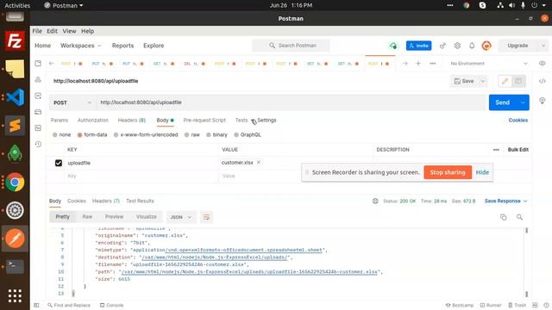Open History icon in sidebar

pyautogui.click(x=38, y=144)
